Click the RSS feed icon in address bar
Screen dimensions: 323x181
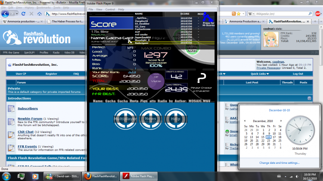point(233,14)
